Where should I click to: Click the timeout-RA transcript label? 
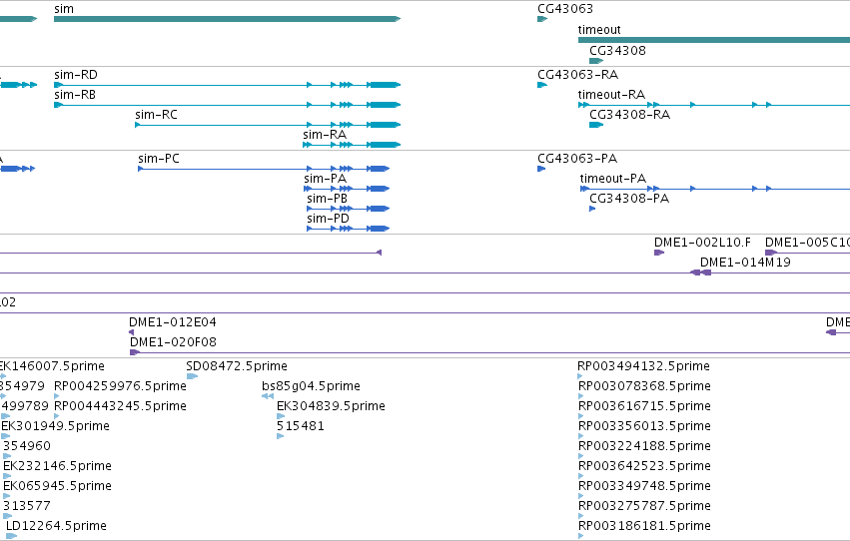[x=611, y=94]
